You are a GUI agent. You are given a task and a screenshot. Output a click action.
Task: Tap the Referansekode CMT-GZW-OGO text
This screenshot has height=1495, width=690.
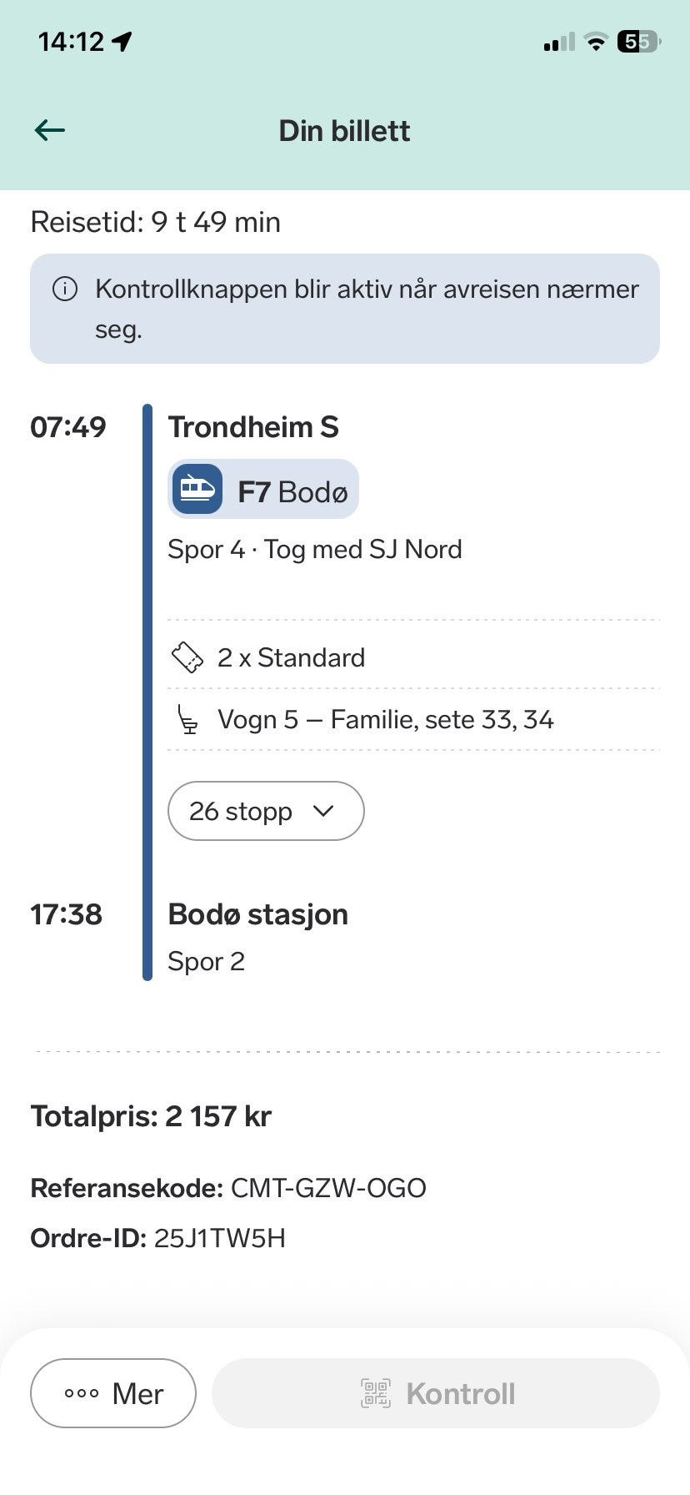click(228, 1188)
